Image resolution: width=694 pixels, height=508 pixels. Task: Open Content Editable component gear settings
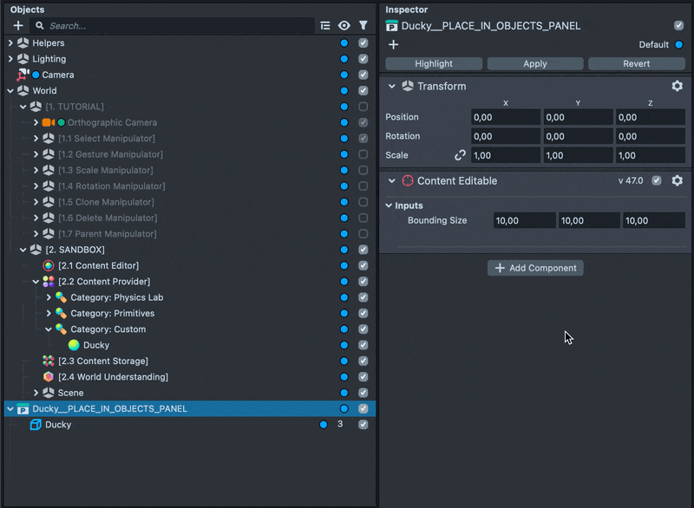click(678, 181)
